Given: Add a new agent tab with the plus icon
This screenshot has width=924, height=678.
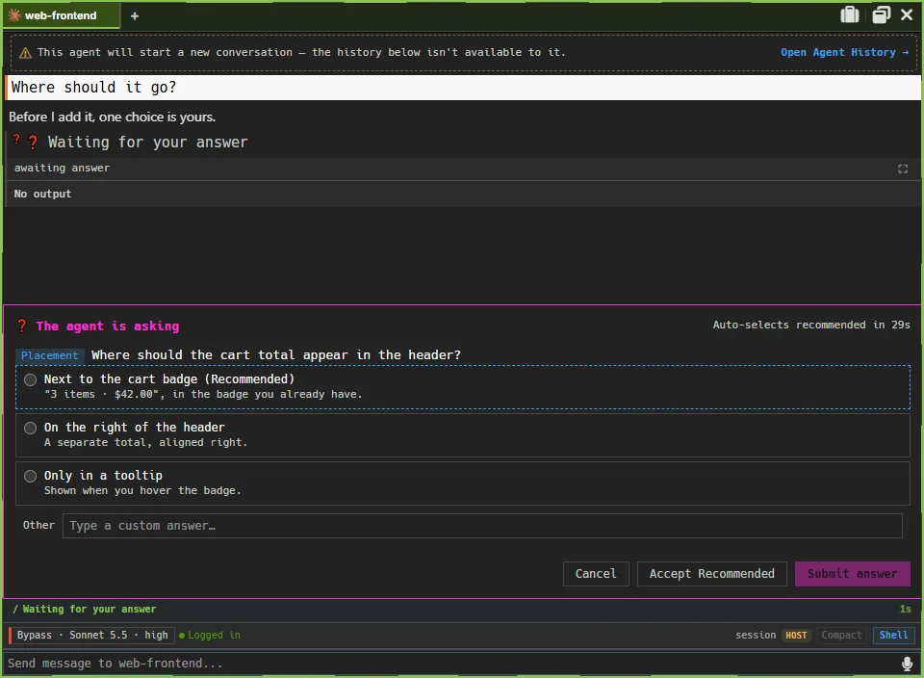Looking at the screenshot, I should [135, 16].
